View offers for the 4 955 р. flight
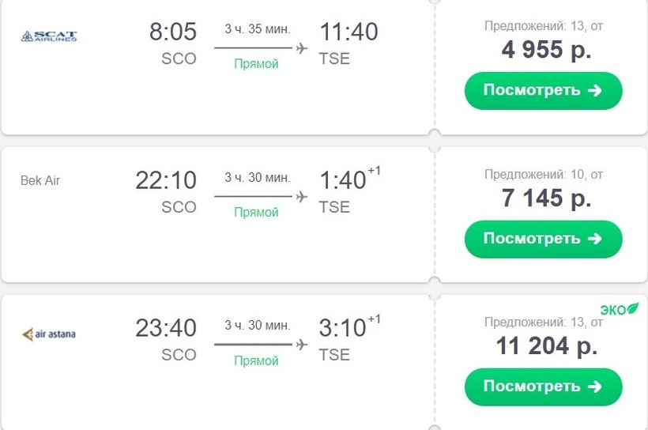Screen dimensions: 648x430 point(543,90)
